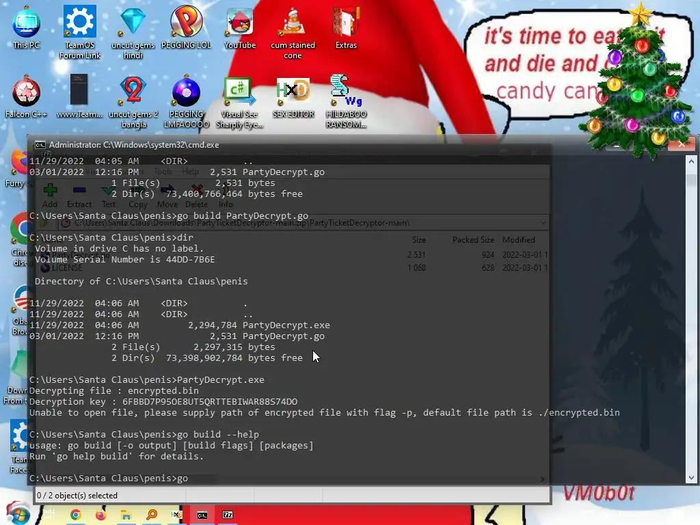Click the 7-Zip status '0 / 2 object(s) selected'
700x525 pixels.
tap(77, 496)
